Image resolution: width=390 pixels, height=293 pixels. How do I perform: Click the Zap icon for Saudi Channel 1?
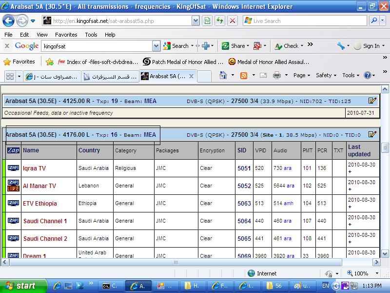coord(13,221)
